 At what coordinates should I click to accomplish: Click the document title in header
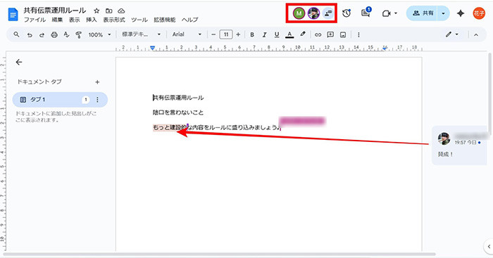coord(55,11)
